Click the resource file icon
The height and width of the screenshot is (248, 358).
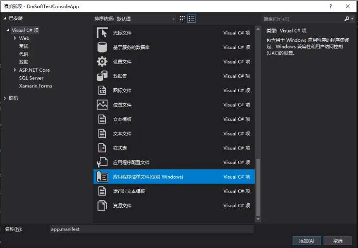click(102, 206)
